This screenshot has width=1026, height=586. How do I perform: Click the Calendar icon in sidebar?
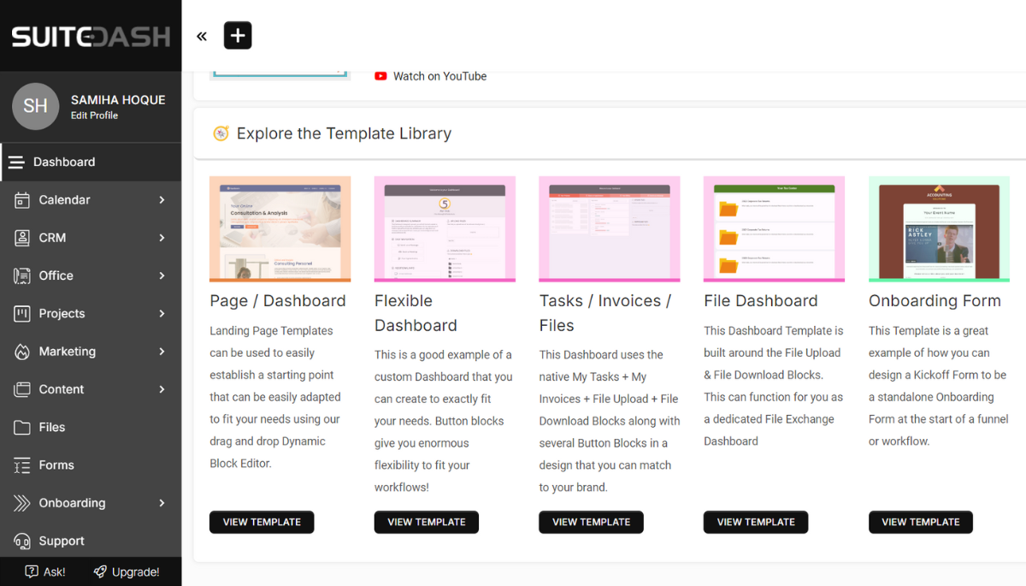(x=22, y=200)
